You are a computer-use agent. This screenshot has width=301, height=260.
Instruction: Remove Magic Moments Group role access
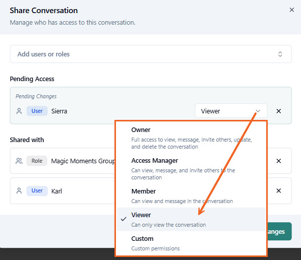pos(278,161)
